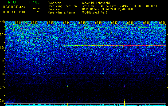Click the 0843 time marker
The height and width of the screenshot is (106, 168).
50,23
